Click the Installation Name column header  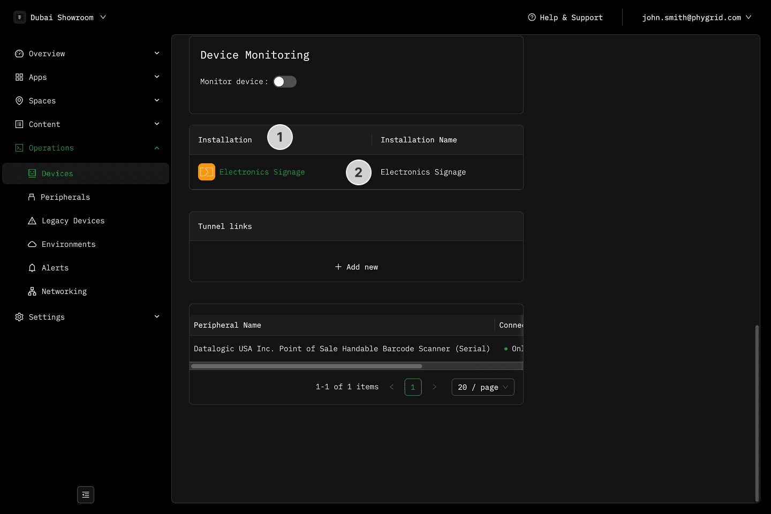pyautogui.click(x=447, y=140)
